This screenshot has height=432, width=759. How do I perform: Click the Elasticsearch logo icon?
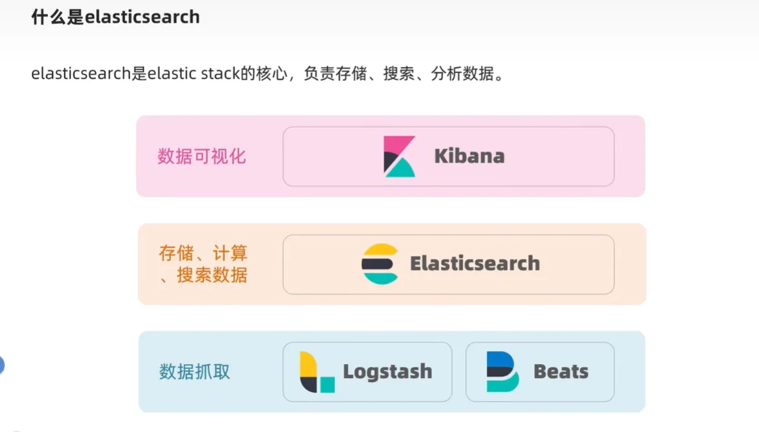[380, 264]
